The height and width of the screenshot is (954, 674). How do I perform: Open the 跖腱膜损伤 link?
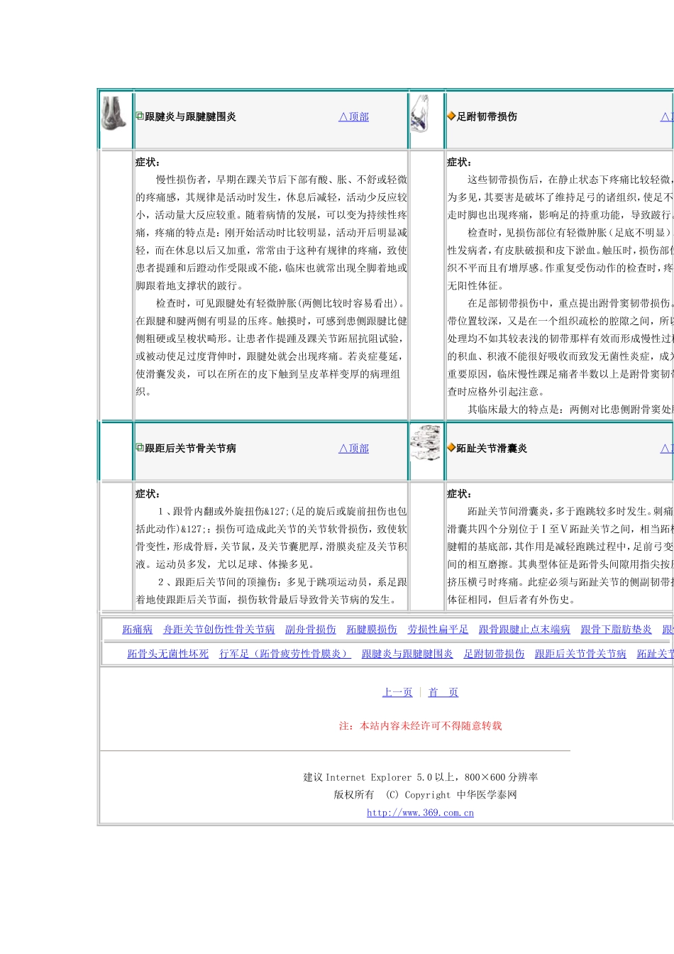click(372, 630)
